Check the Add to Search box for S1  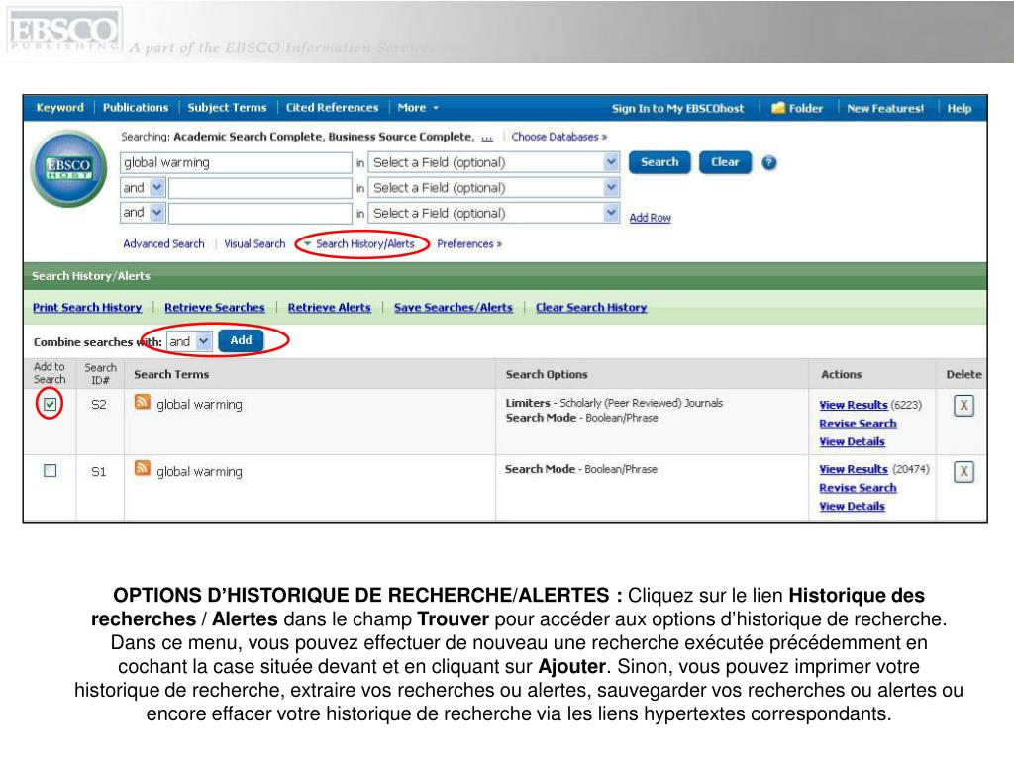[50, 471]
